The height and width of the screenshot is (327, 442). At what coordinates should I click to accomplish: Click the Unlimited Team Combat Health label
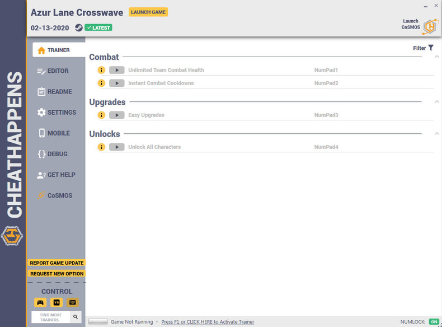click(x=166, y=70)
